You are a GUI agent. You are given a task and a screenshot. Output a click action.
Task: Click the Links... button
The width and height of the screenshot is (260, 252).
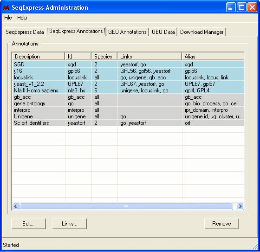pyautogui.click(x=69, y=224)
